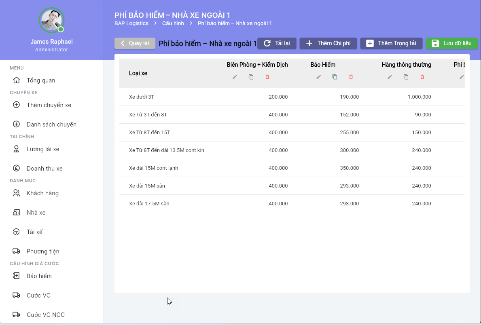Copy the Biên Phòng + Kiểm Dịch column
The width and height of the screenshot is (481, 325).
tap(251, 77)
